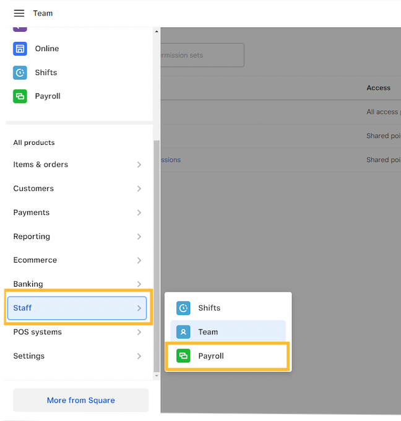Open the hamburger navigation menu
Image resolution: width=401 pixels, height=421 pixels.
[19, 13]
